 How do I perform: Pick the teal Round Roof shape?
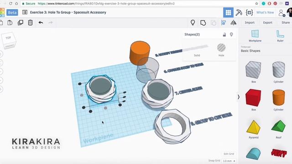coord(253,154)
